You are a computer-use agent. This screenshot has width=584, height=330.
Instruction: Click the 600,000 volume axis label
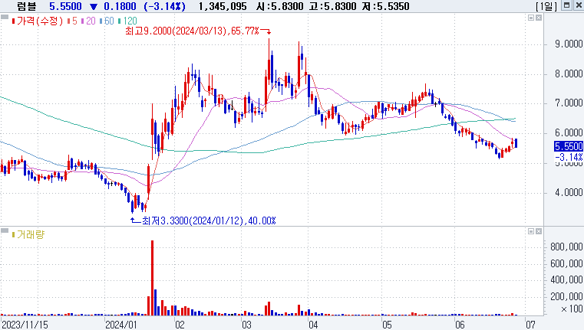(x=566, y=263)
